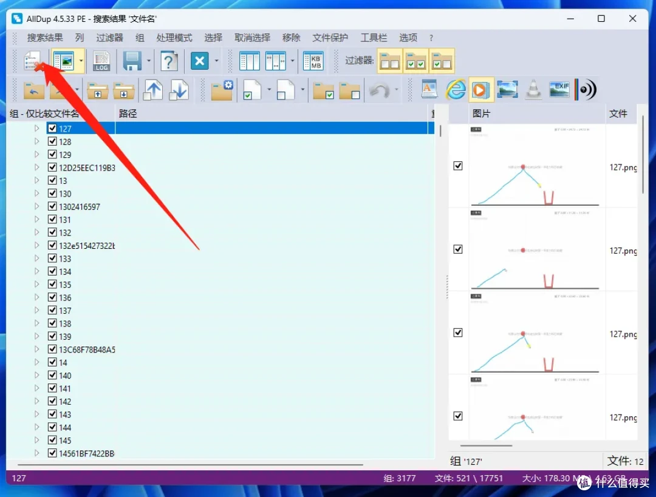Click the audio speaker waves icon
The image size is (656, 497).
pyautogui.click(x=586, y=89)
